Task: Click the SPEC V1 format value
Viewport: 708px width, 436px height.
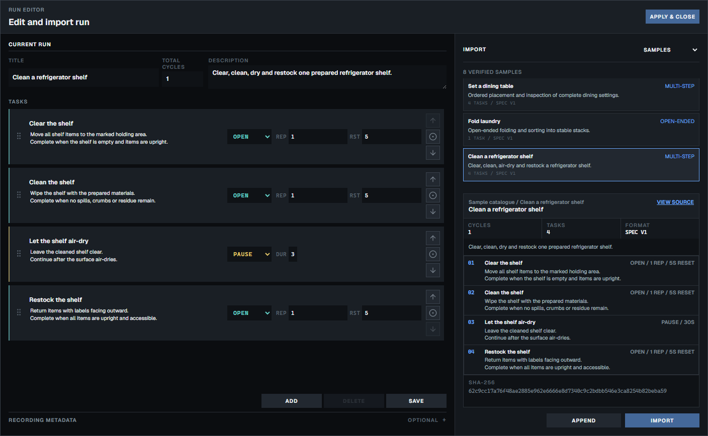Action: [x=636, y=232]
